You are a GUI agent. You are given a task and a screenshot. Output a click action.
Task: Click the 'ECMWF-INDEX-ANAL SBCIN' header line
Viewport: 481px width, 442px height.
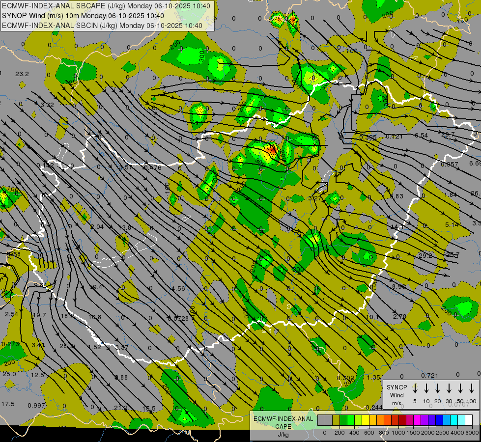[102, 26]
